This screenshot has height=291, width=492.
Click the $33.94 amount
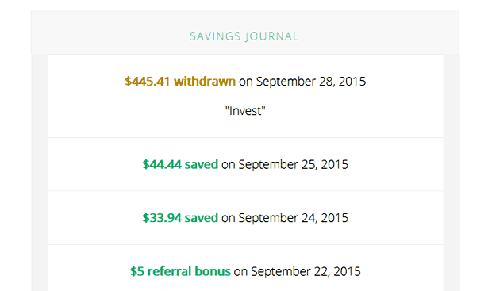[162, 218]
